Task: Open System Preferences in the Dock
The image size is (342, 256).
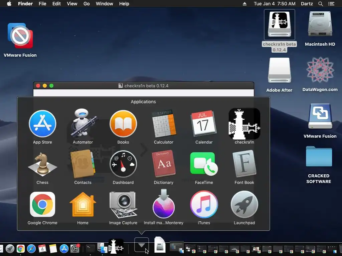Action: (x=75, y=249)
